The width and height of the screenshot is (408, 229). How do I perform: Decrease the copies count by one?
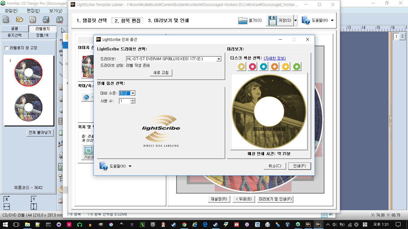click(x=133, y=102)
